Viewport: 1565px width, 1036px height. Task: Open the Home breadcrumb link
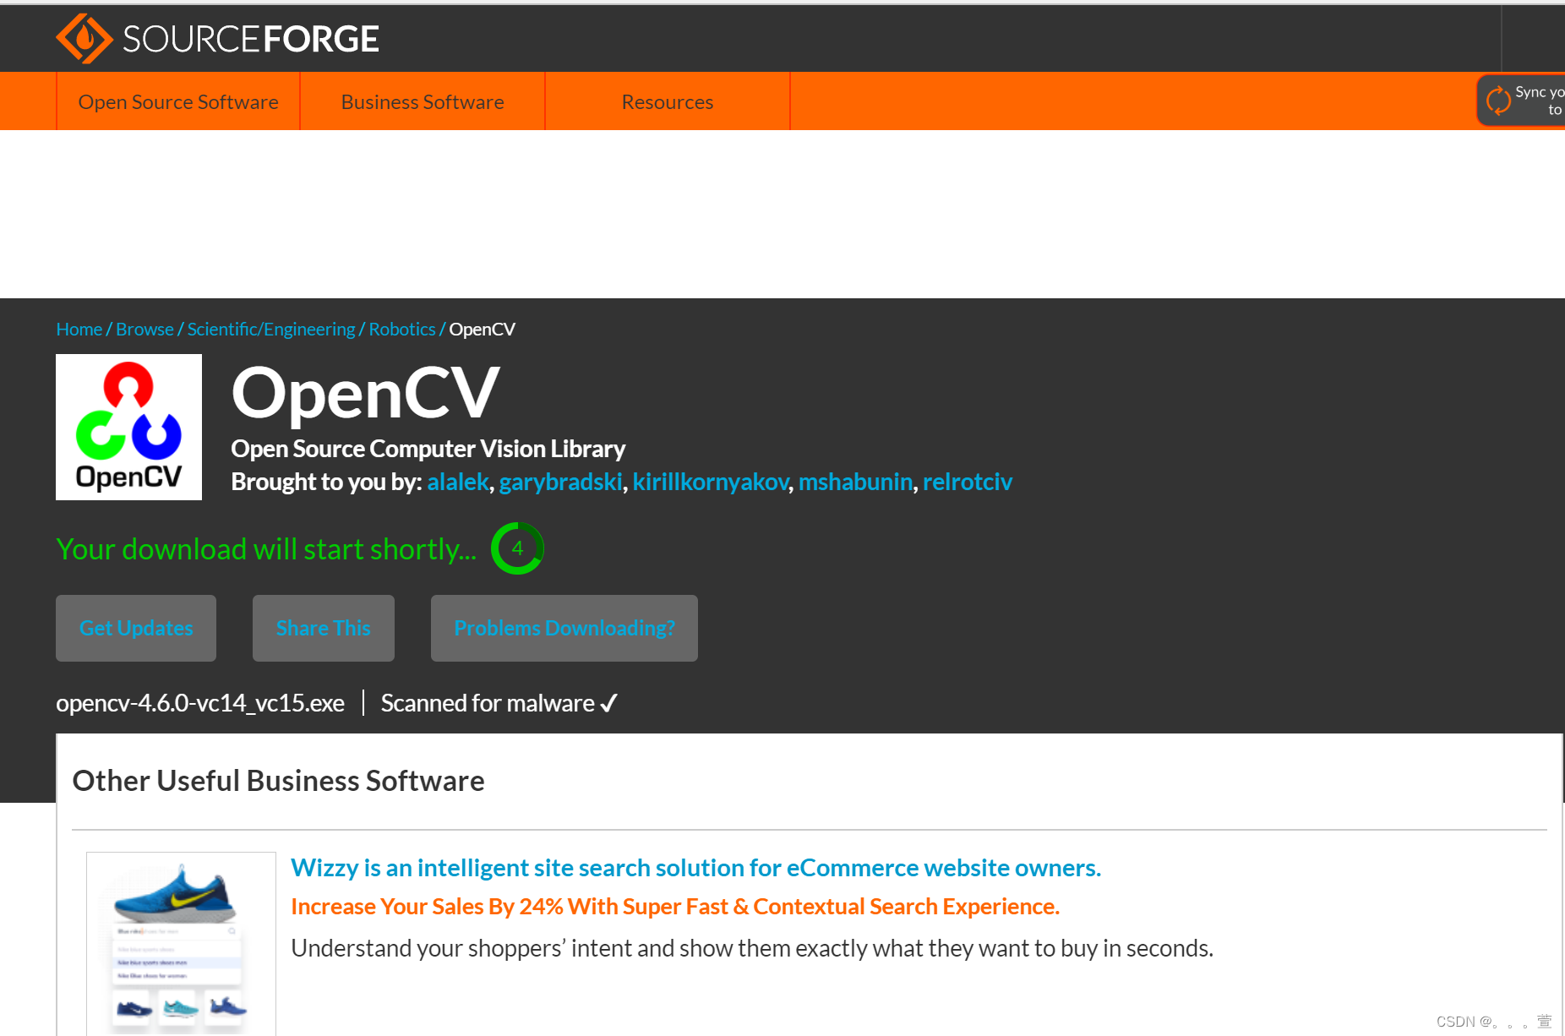pyautogui.click(x=79, y=329)
